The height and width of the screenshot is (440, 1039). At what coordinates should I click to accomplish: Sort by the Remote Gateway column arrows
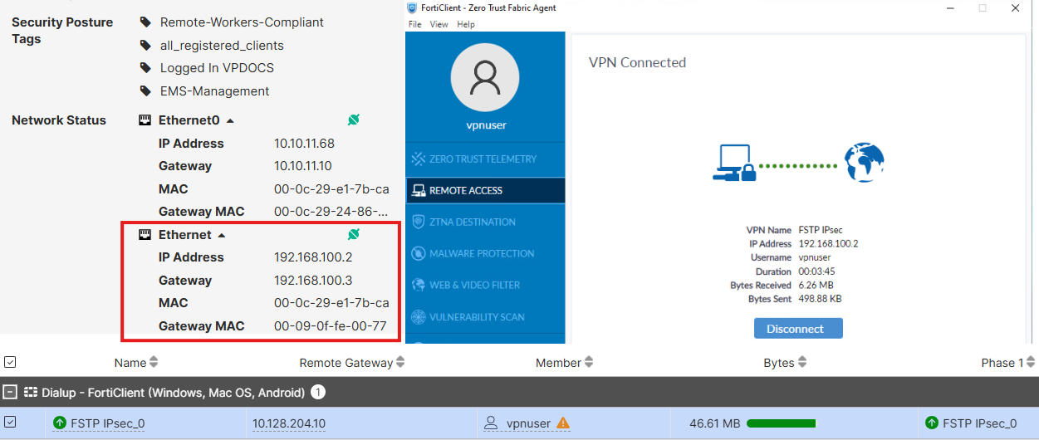pos(400,362)
